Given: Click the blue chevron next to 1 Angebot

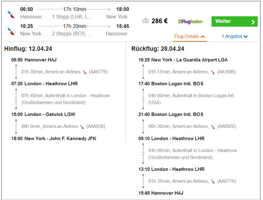Looking at the screenshot, I should point(245,36).
